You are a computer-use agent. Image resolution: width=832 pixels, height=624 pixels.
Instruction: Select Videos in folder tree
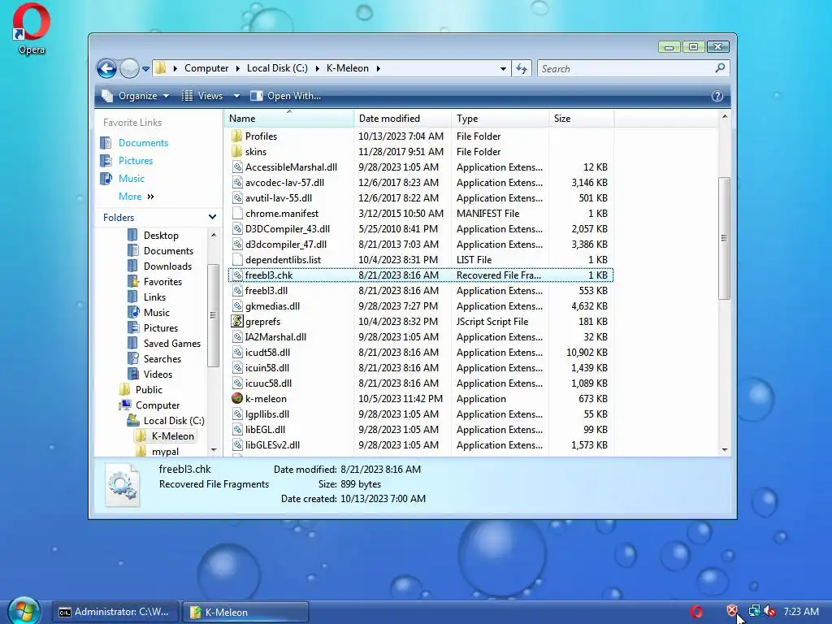point(158,374)
